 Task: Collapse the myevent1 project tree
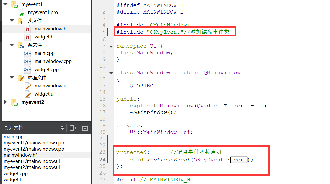(5, 4)
